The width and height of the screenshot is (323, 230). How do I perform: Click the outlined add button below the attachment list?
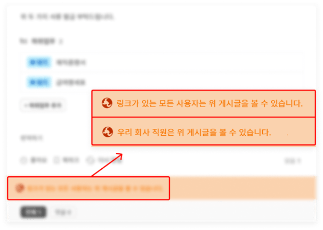click(x=43, y=105)
